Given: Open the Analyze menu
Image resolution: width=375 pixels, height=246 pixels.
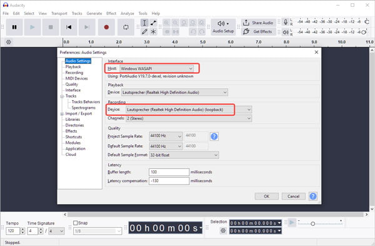Looking at the screenshot, I should (x=127, y=13).
